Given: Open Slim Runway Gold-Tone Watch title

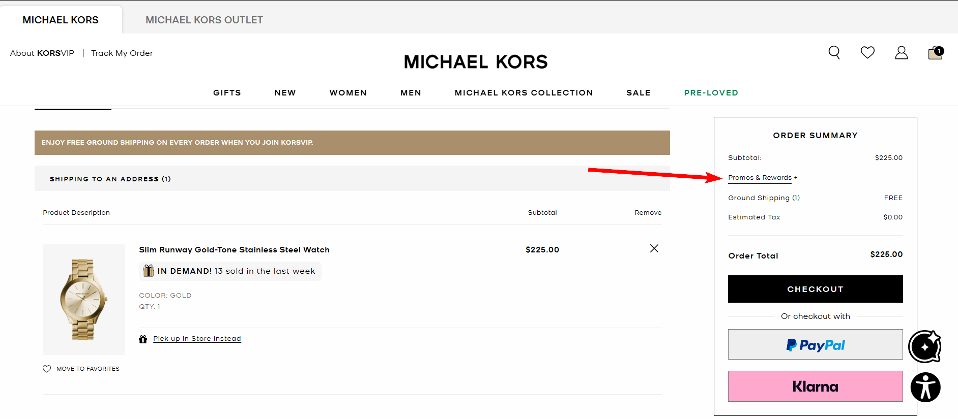Looking at the screenshot, I should (x=234, y=250).
